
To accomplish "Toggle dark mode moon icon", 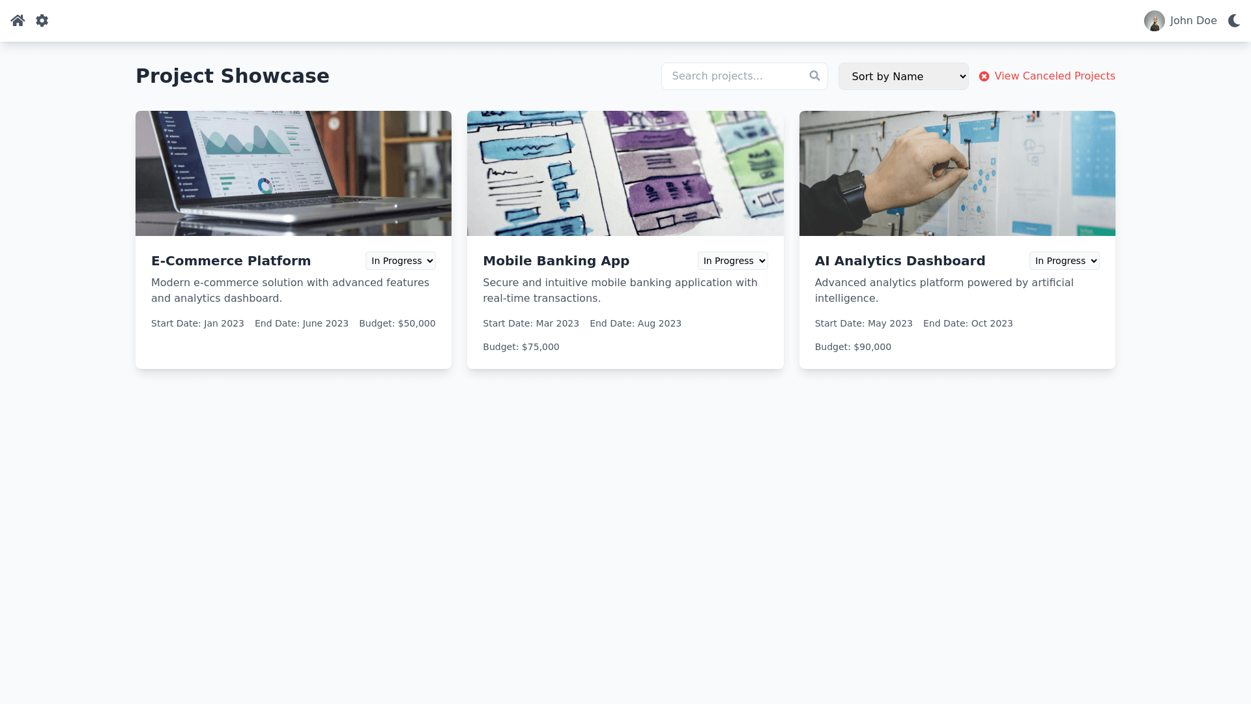I will pyautogui.click(x=1234, y=21).
